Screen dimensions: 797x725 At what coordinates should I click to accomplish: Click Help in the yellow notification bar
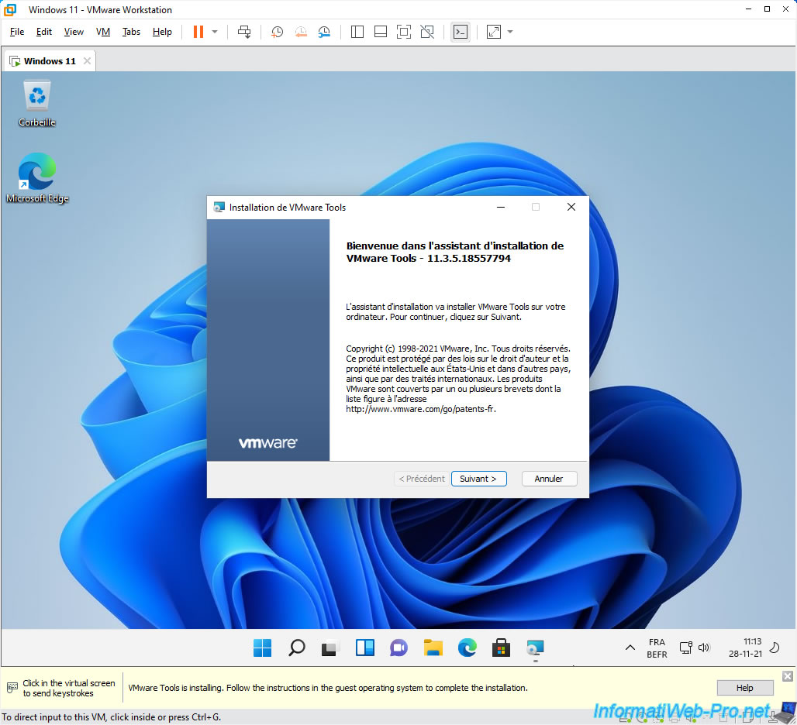tap(744, 688)
